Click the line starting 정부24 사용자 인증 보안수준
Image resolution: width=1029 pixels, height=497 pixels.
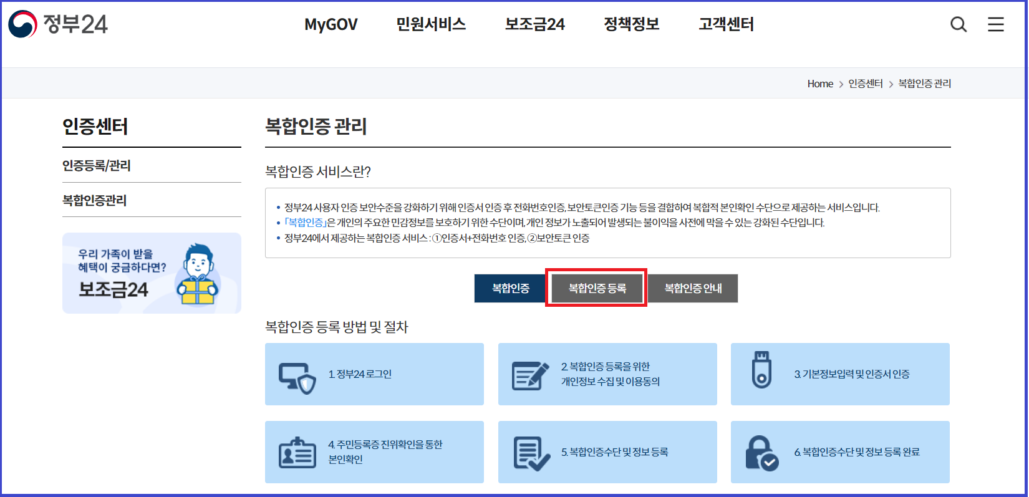point(582,208)
